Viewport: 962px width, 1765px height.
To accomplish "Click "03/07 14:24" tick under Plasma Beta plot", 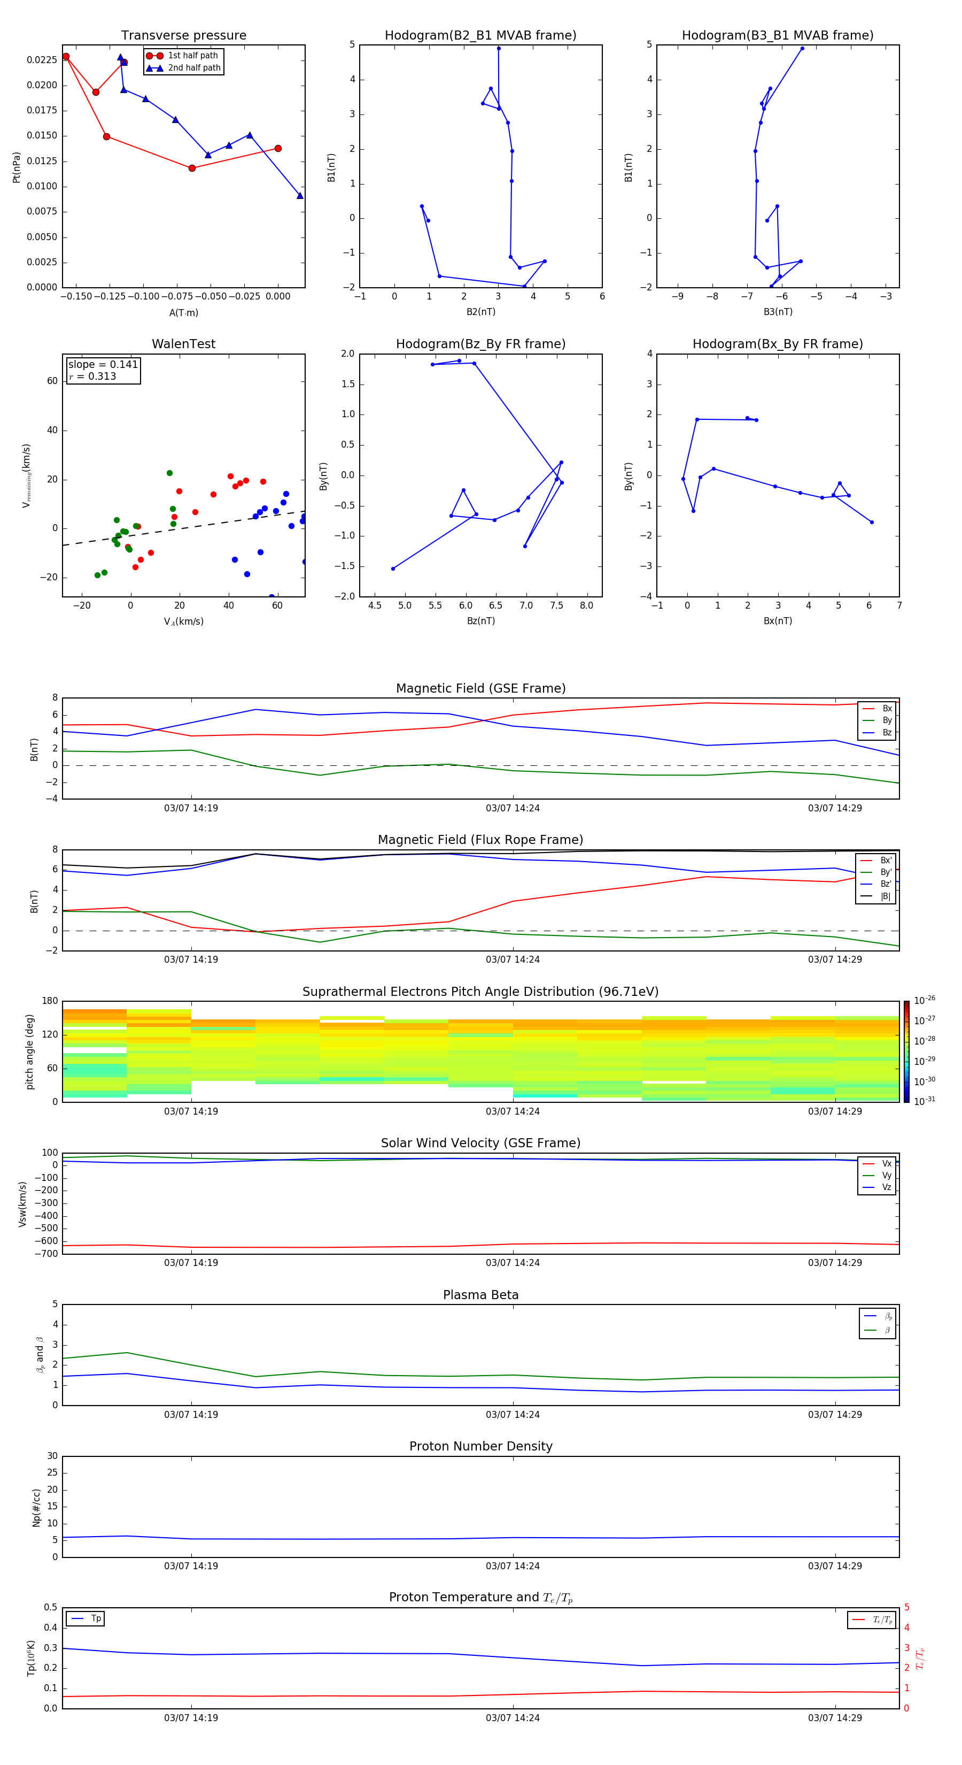I will 513,1415.
